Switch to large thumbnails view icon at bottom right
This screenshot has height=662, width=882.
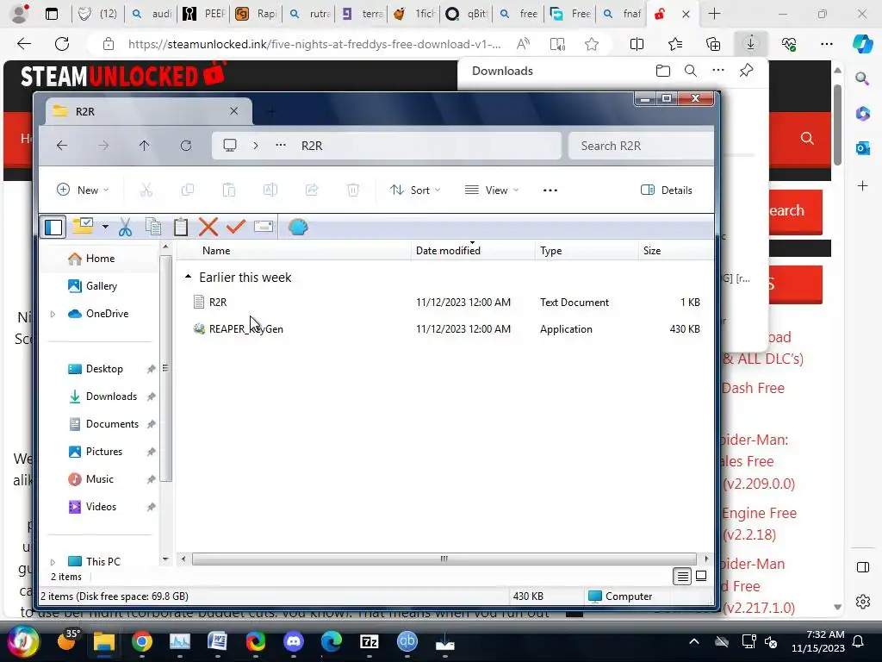[701, 576]
